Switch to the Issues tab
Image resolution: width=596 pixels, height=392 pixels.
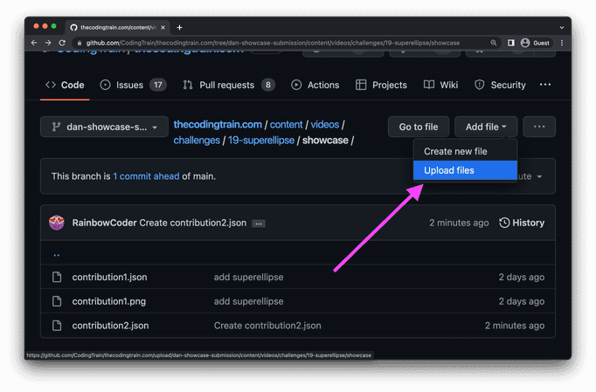(133, 85)
